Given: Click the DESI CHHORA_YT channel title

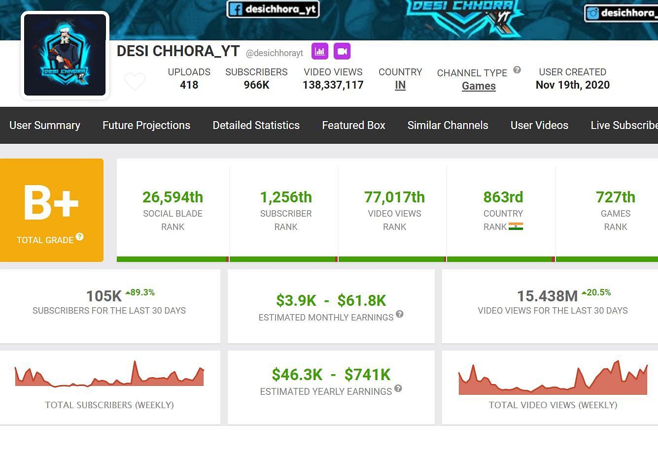Looking at the screenshot, I should pyautogui.click(x=178, y=51).
